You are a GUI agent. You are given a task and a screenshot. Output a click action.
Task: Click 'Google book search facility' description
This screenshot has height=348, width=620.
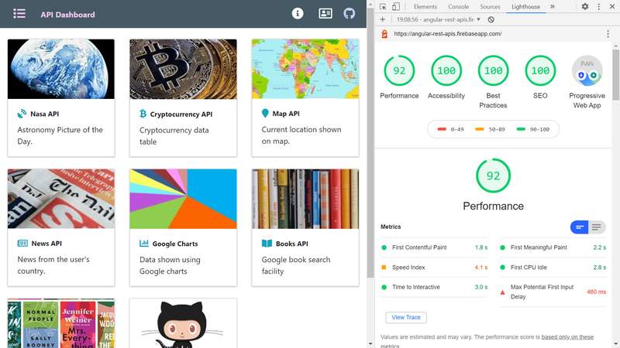tap(296, 265)
